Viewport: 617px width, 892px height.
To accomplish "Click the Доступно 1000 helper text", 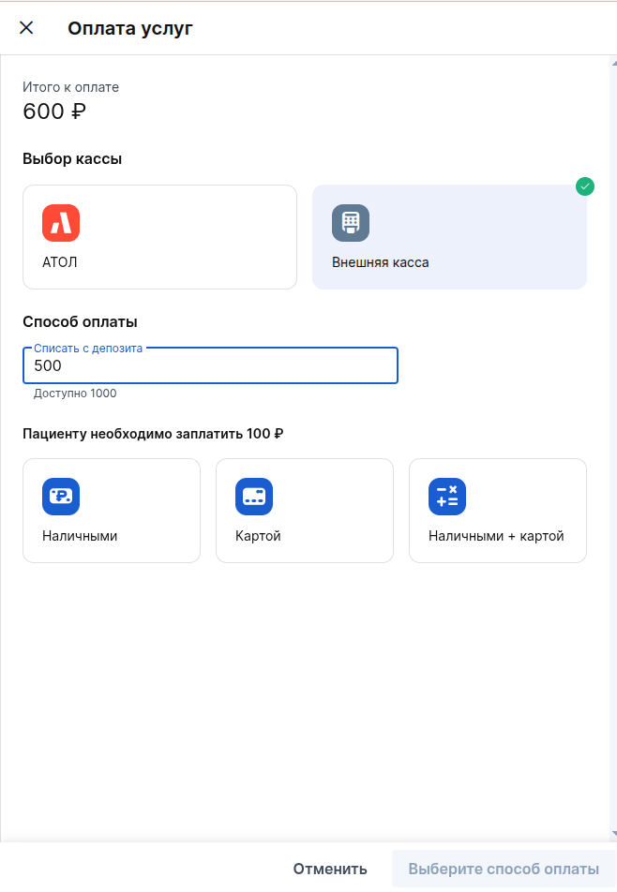I will [75, 394].
